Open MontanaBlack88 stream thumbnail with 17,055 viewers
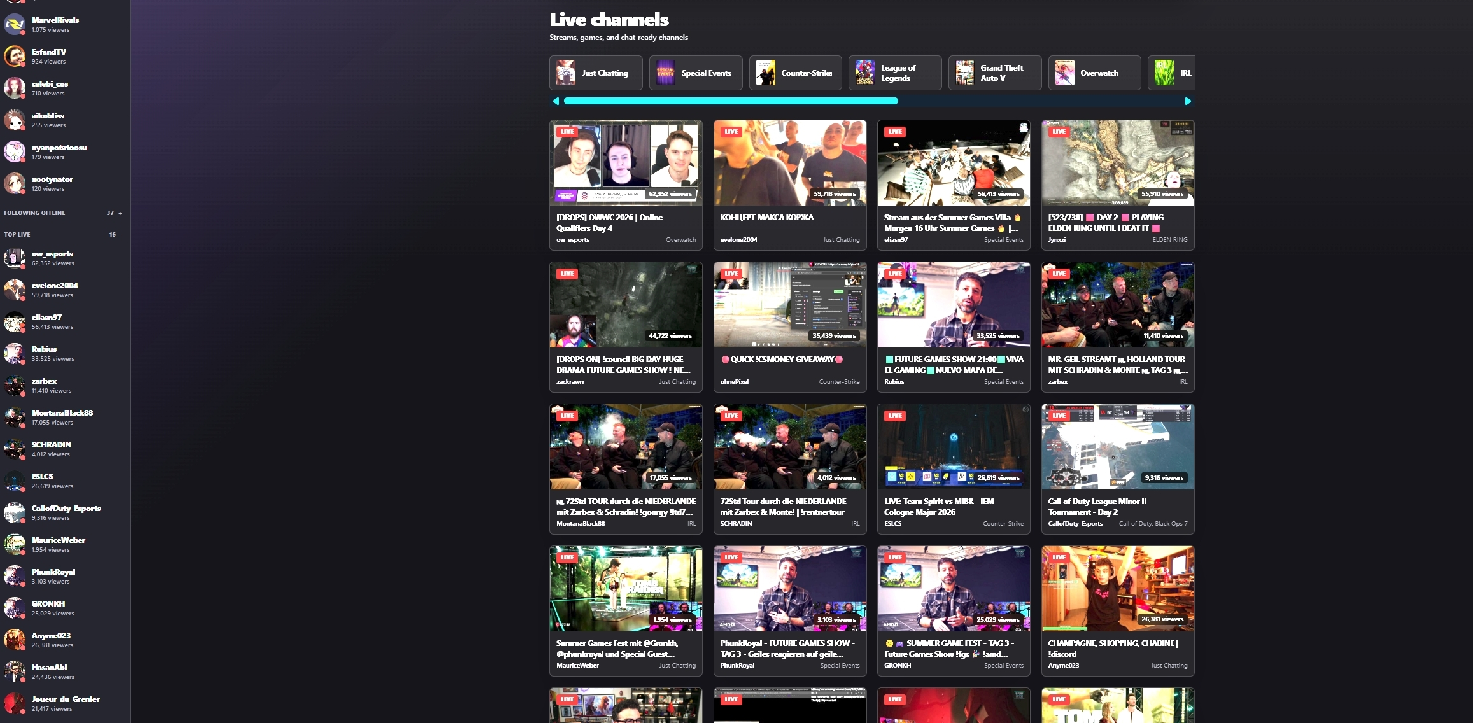1473x723 pixels. 626,447
